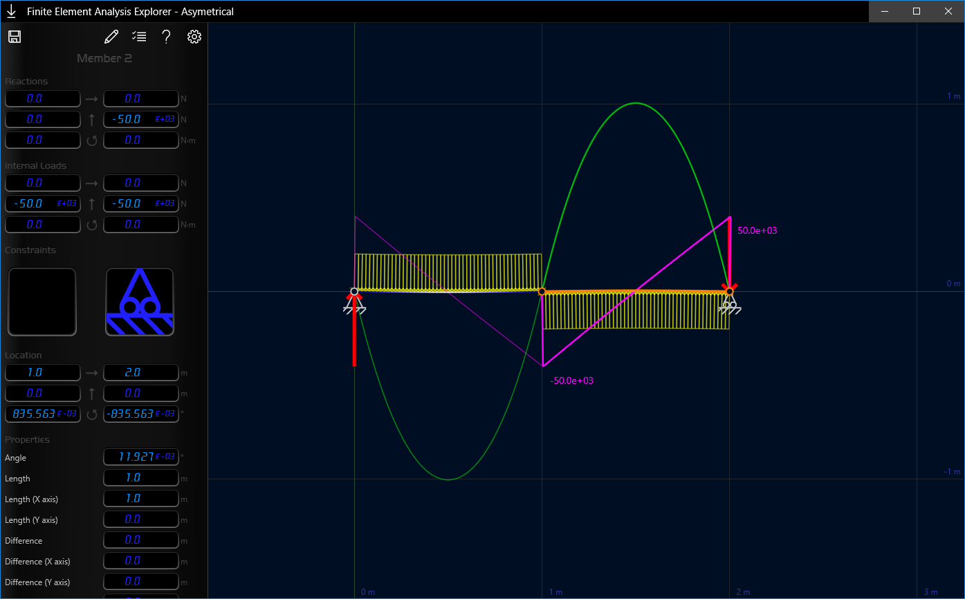Image resolution: width=965 pixels, height=599 pixels.
Task: Click download arrow icon in title bar
Action: (11, 11)
